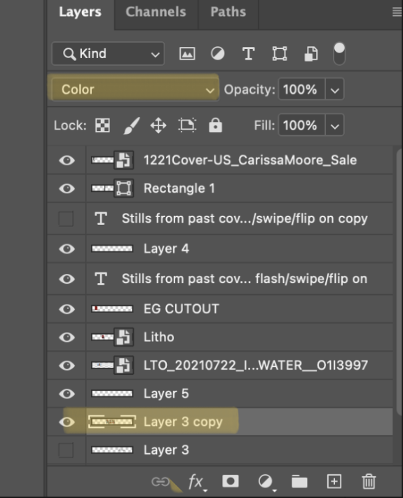Select the Layer 4 name
Viewport: 403px width, 498px height.
[166, 249]
